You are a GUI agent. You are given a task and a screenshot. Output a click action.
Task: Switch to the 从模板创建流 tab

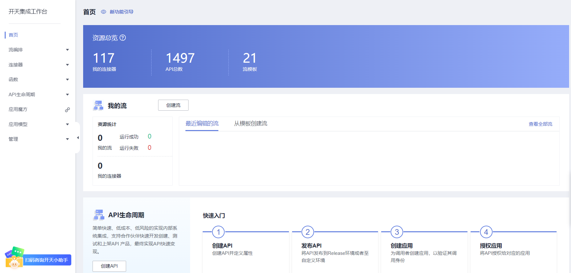pyautogui.click(x=251, y=123)
